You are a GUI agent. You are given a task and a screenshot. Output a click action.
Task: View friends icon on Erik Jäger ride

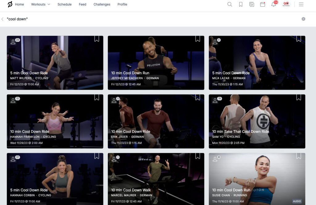(x=114, y=100)
